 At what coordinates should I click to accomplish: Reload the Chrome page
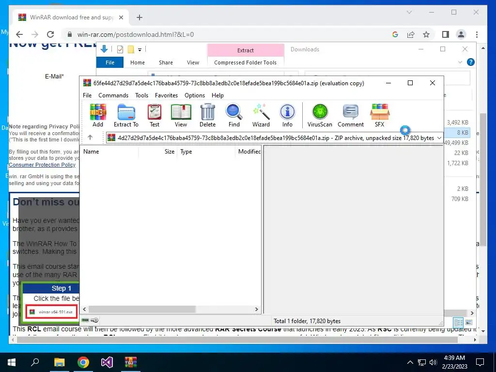click(x=50, y=34)
